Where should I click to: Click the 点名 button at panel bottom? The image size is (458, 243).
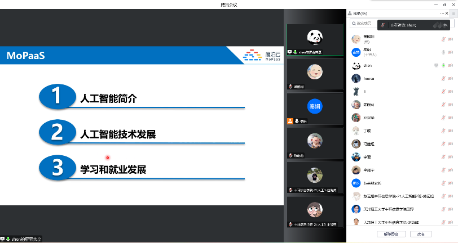click(x=421, y=233)
